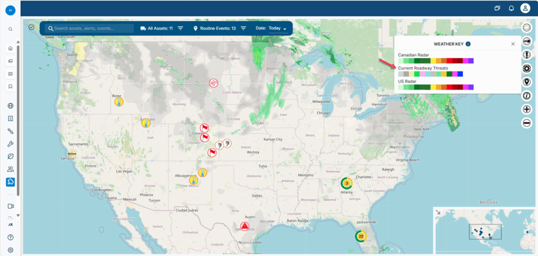Screen dimensions: 538x256
Task: Toggle the exclamation alerts map button
Action: click(x=526, y=55)
